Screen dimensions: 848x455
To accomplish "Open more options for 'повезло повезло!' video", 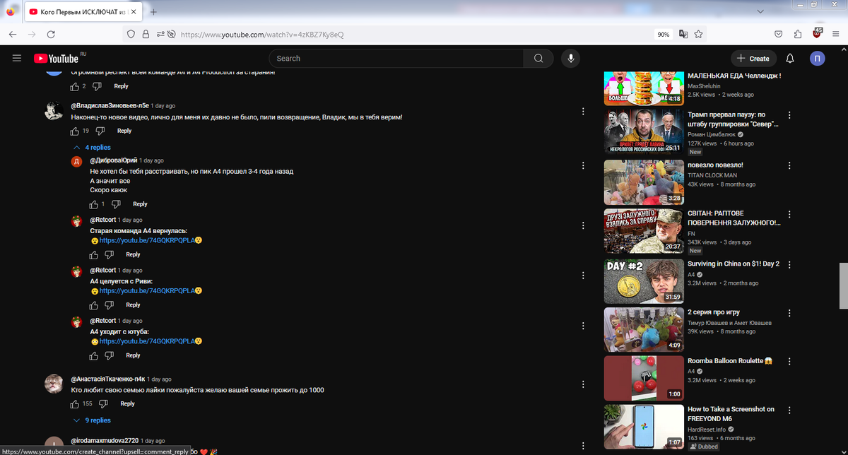I will [789, 166].
